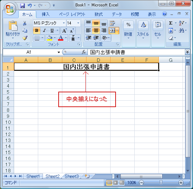This screenshot has height=189, width=193.
Task: Click the Insert Function fx icon
Action: coord(84,52)
